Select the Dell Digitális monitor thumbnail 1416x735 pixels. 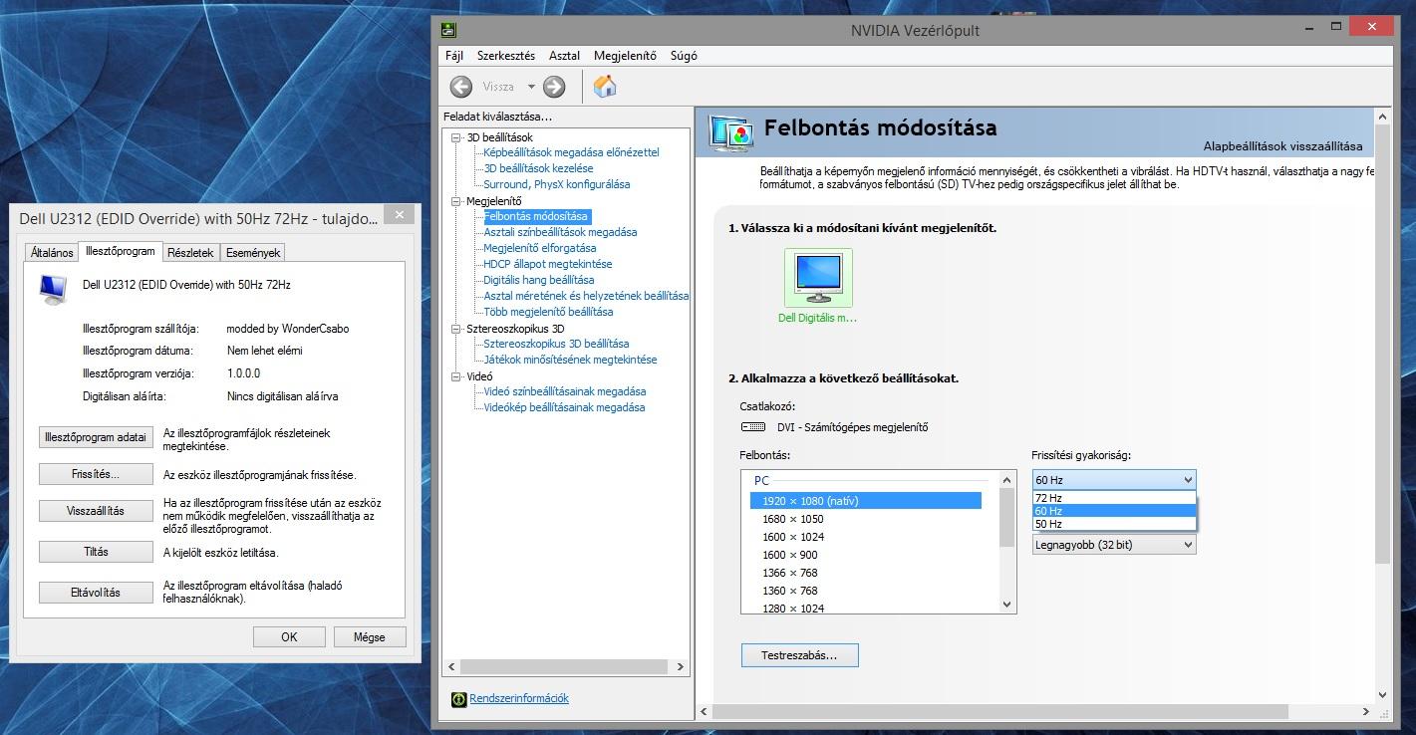[818, 278]
